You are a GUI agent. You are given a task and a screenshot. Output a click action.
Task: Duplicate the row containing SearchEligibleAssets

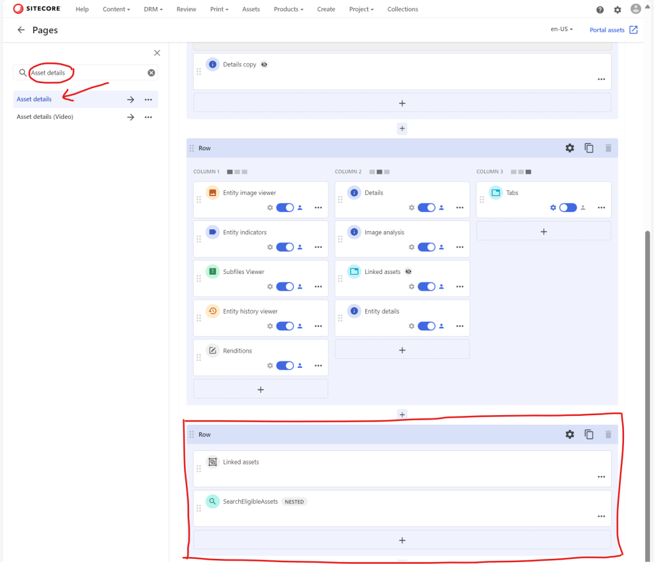pos(589,434)
